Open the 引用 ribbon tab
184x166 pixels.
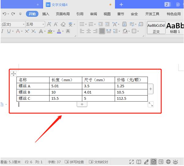coord(80,14)
